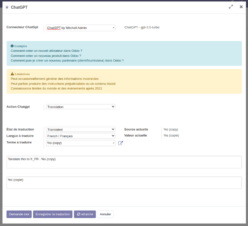The image size is (248, 226).
Task: Click the info icon next to Exemples
Action: (x=12, y=46)
